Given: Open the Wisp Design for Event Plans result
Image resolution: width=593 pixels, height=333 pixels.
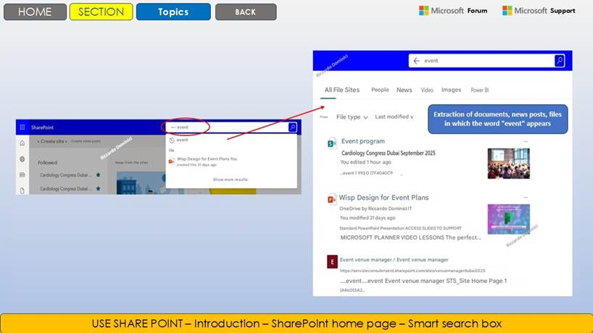Looking at the screenshot, I should [x=383, y=198].
